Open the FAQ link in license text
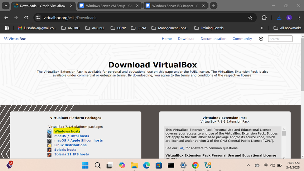Image resolution: width=304 pixels, height=171 pixels. click(181, 148)
